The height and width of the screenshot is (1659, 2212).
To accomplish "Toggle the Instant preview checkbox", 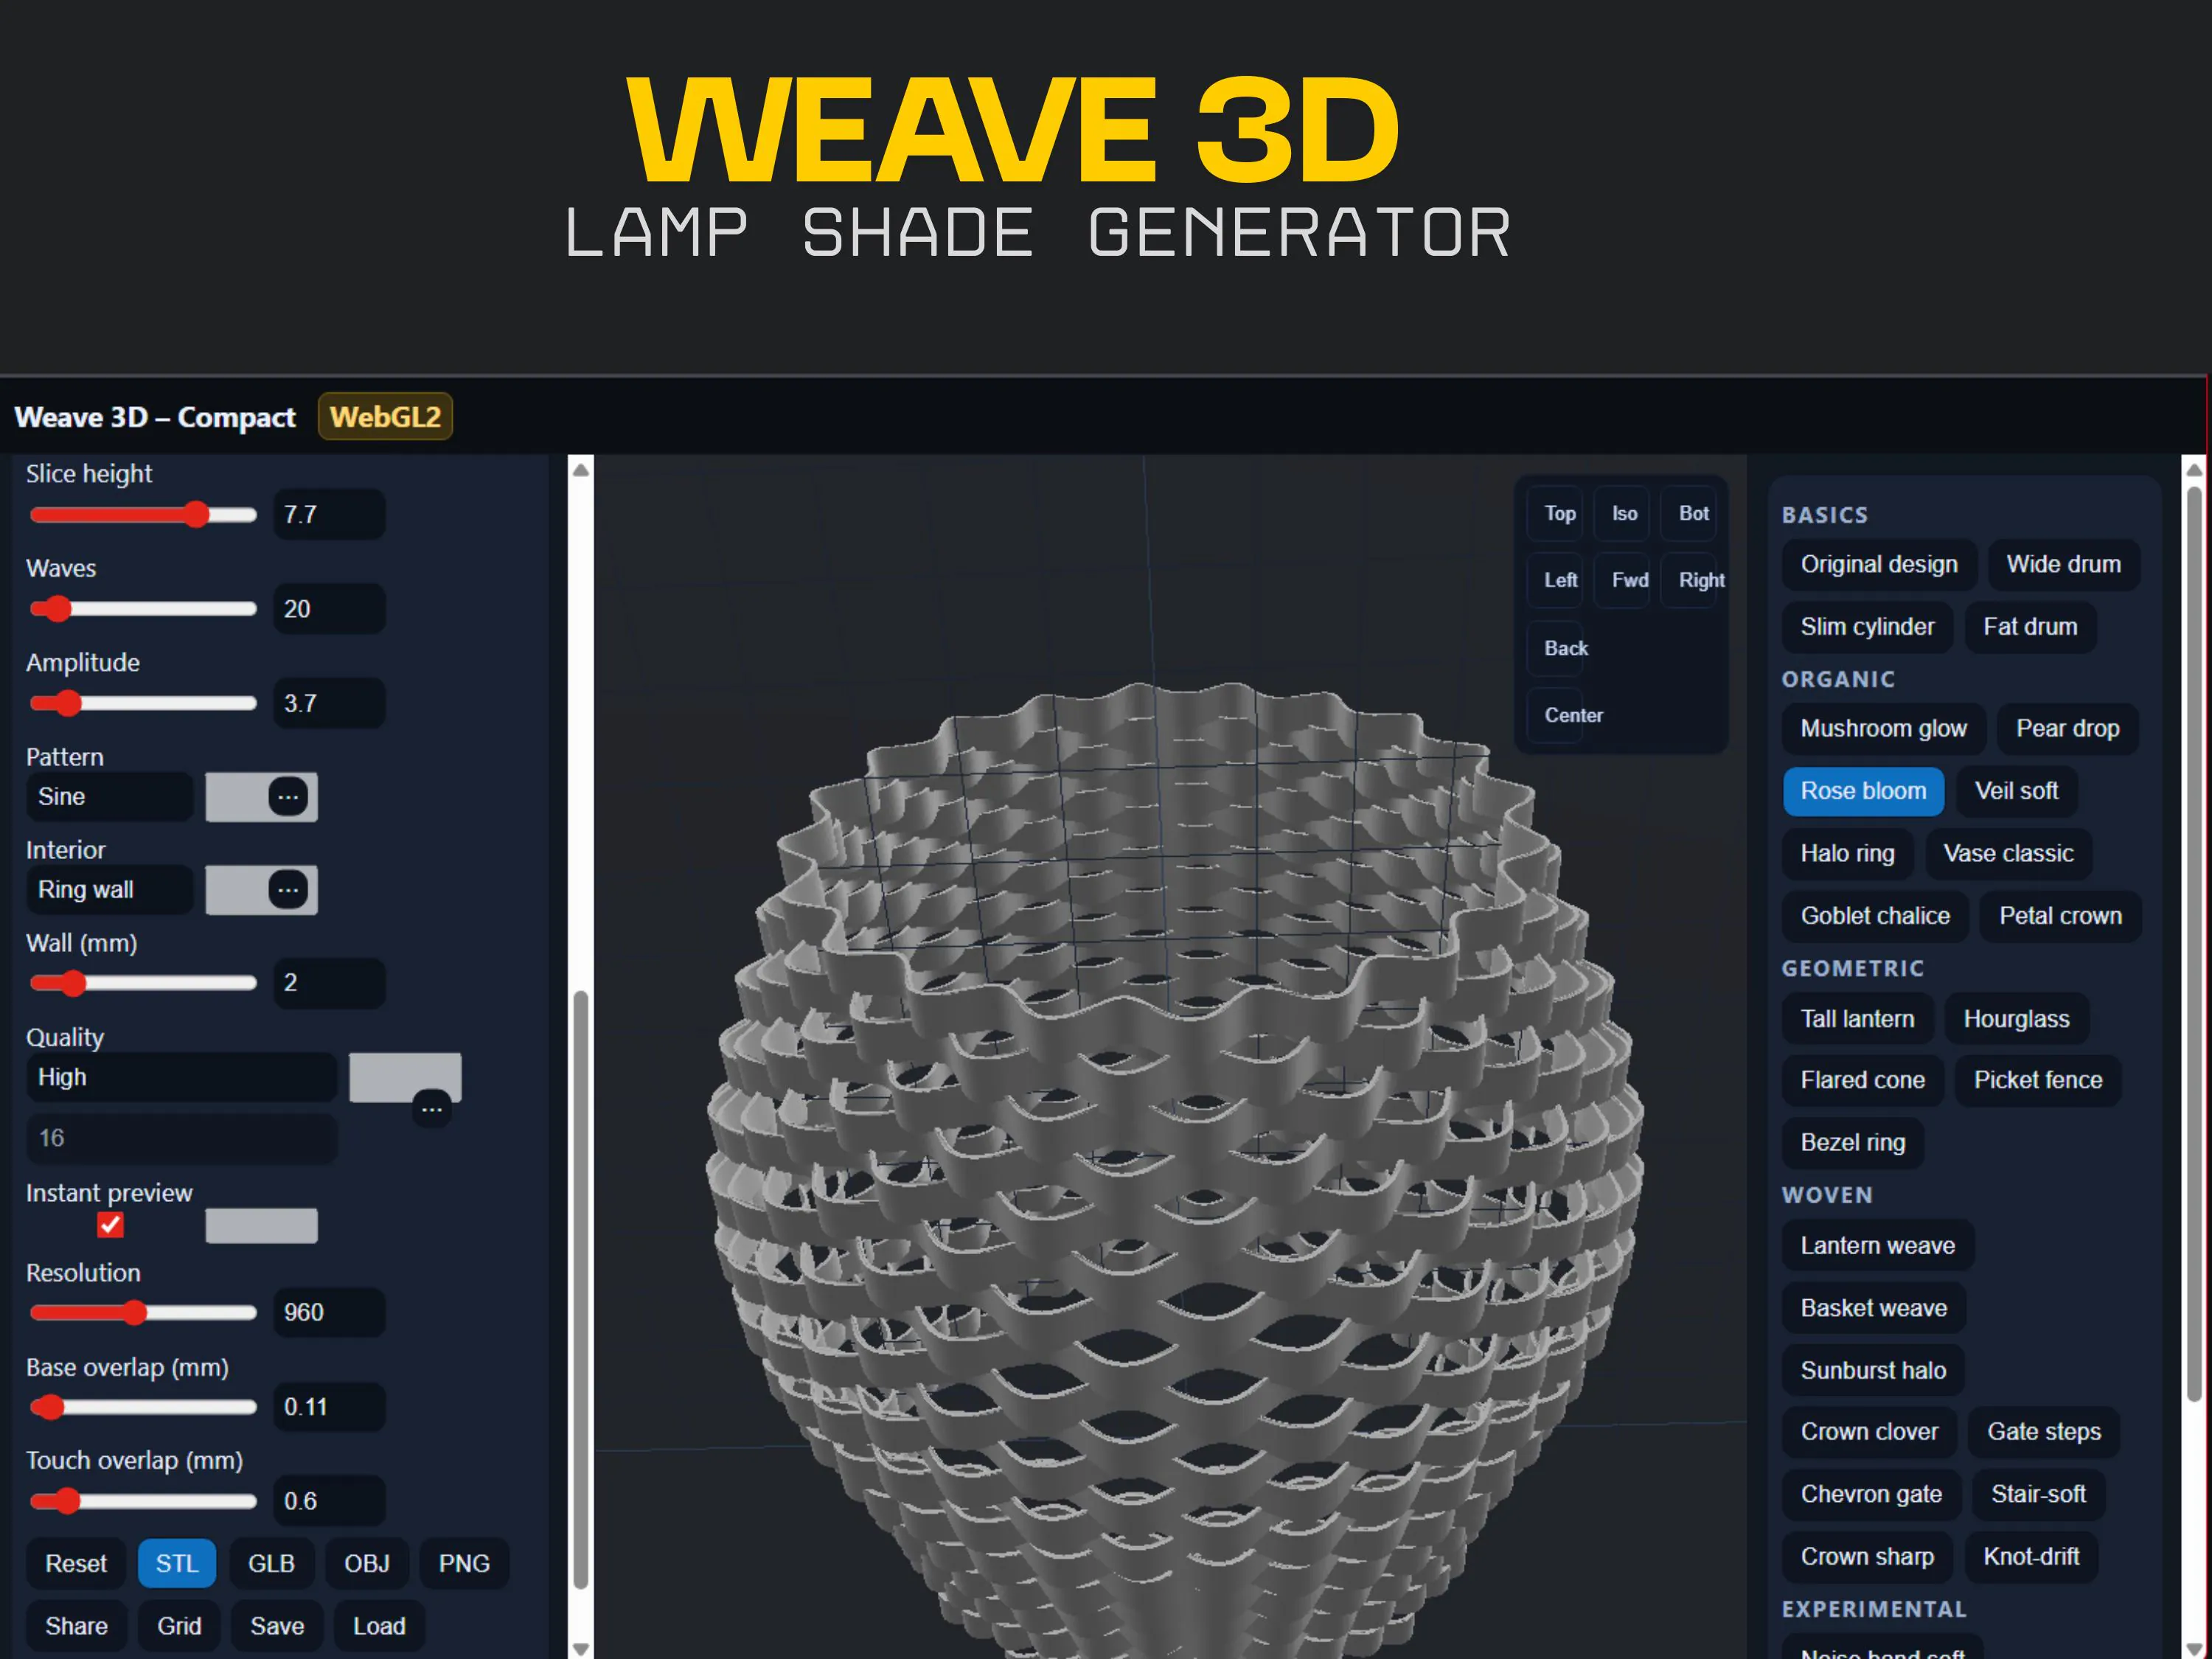I will coord(110,1225).
